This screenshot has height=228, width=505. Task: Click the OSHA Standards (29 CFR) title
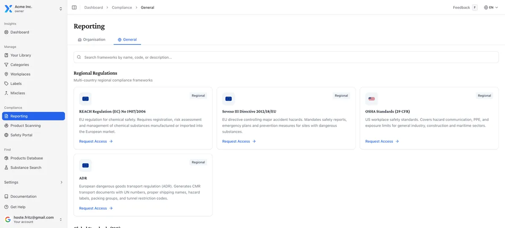388,112
